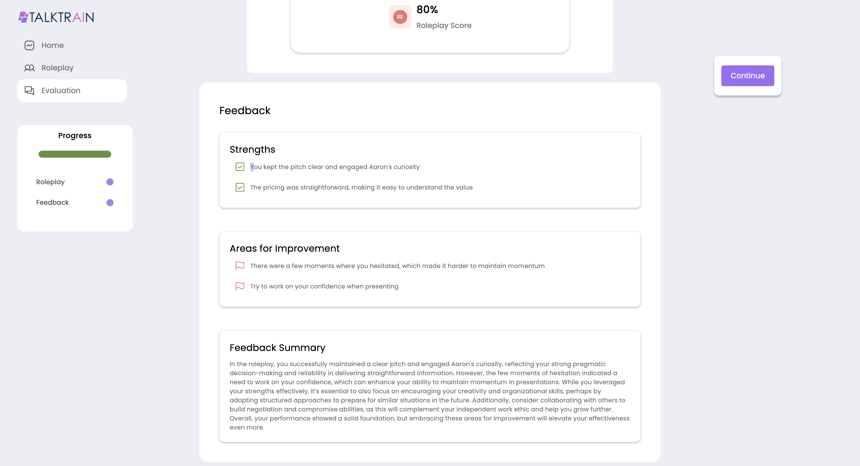Click the purple dot next to Roleplay progress
Image resolution: width=860 pixels, height=466 pixels.
click(x=110, y=182)
